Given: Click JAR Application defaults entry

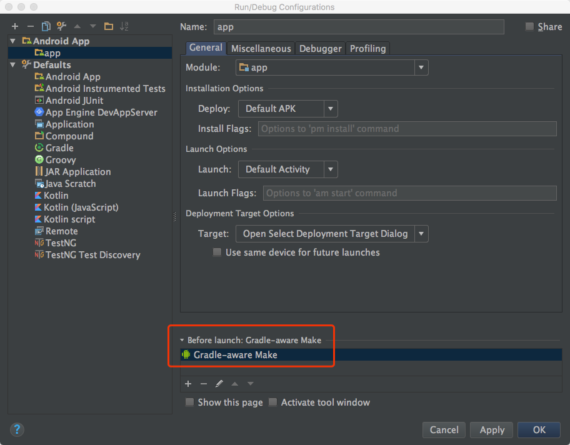Looking at the screenshot, I should coord(72,172).
